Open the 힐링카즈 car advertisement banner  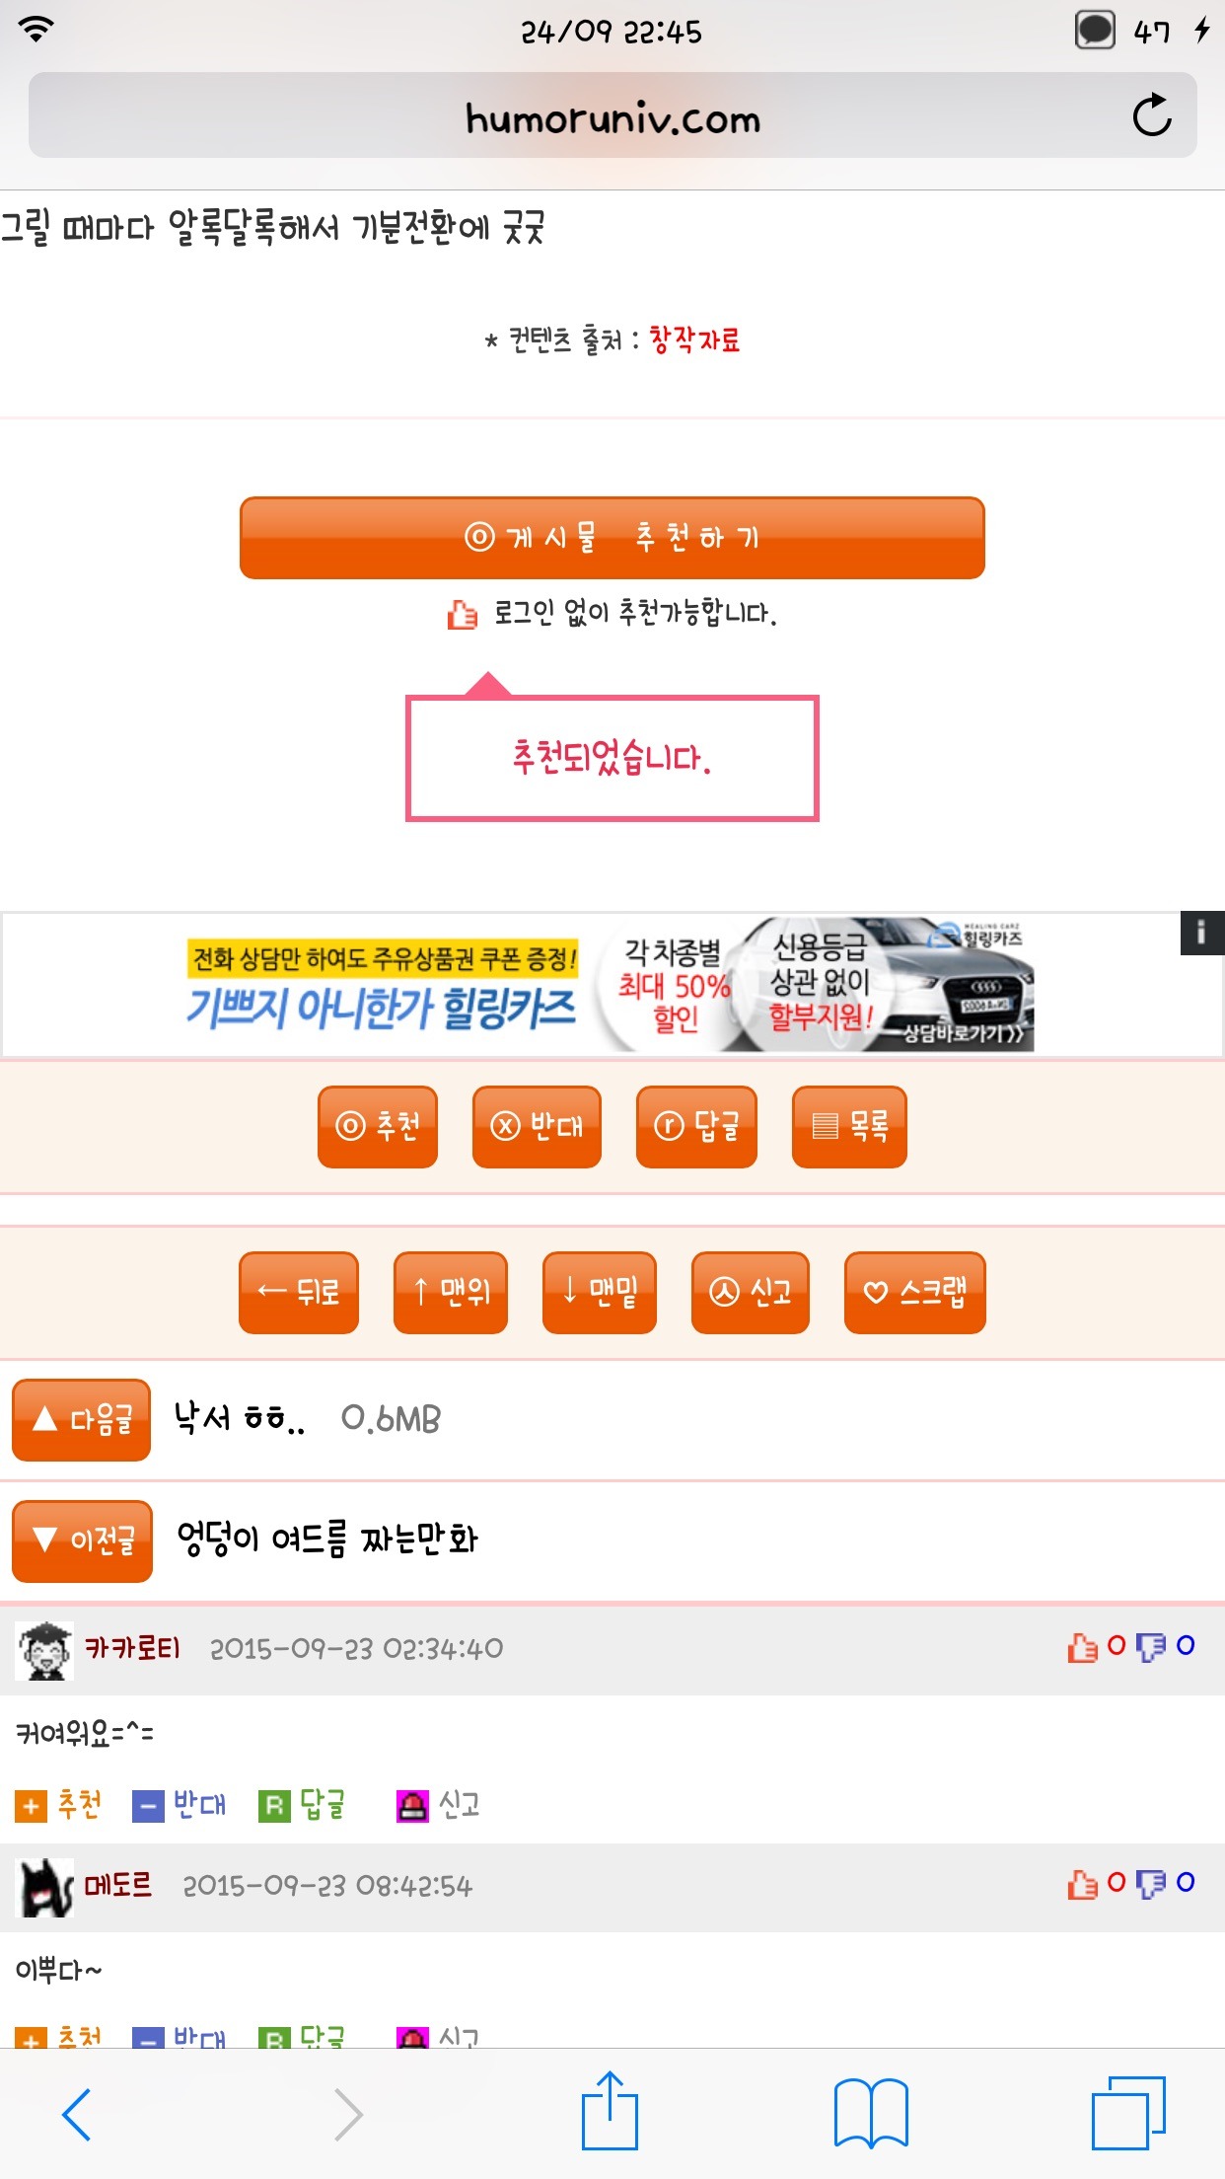point(610,984)
